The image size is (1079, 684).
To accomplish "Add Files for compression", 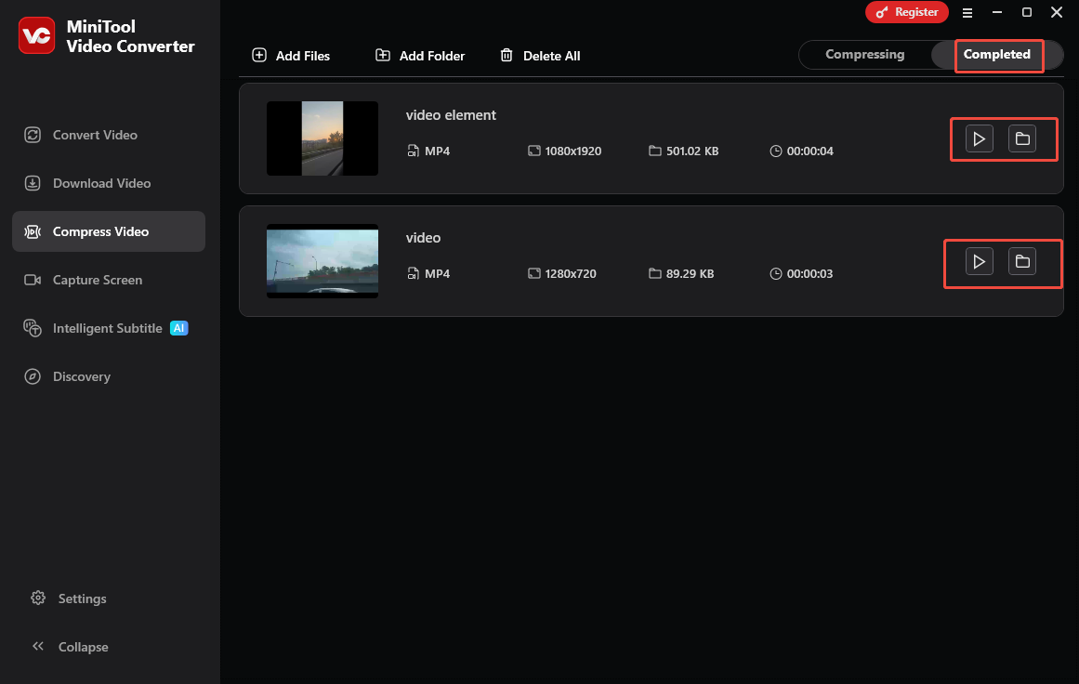I will tap(291, 56).
